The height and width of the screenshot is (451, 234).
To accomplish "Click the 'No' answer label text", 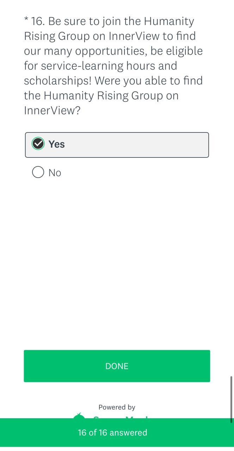I will pos(55,173).
